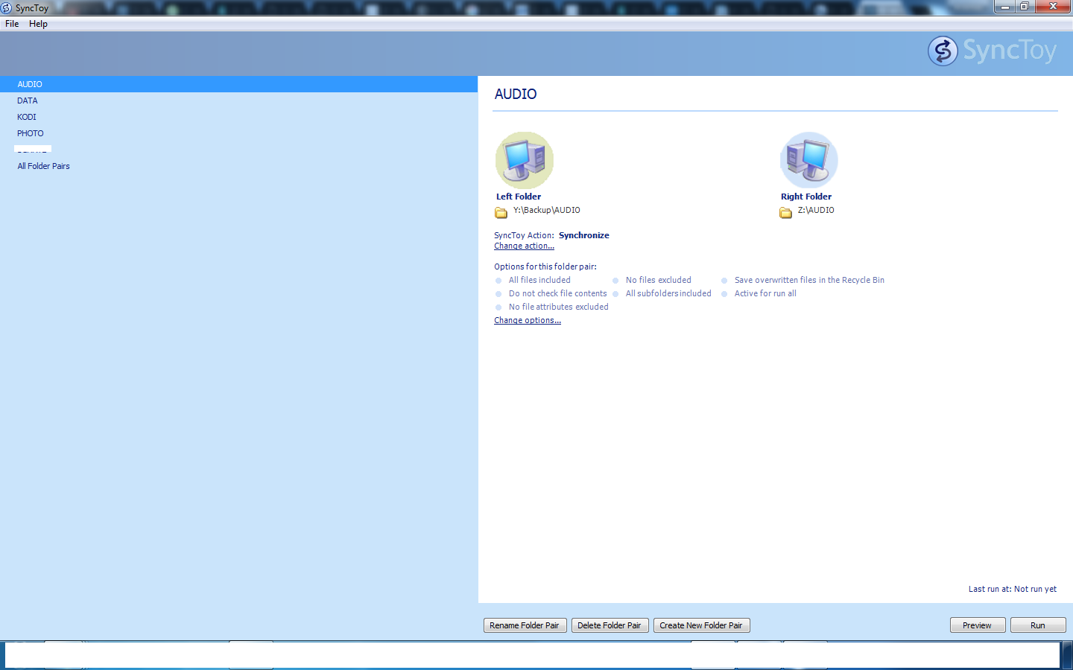Viewport: 1073px width, 670px height.
Task: Click 'Do not check file contents' text
Action: [557, 293]
